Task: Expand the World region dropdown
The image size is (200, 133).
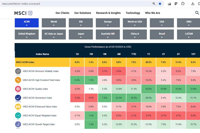Action: pyautogui.click(x=54, y=23)
